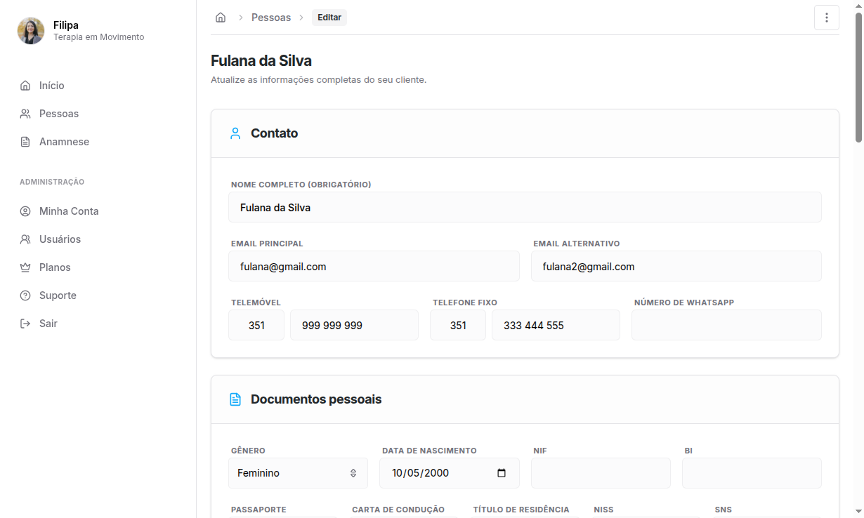
Task: Open the three-dot options menu
Action: coord(827,18)
